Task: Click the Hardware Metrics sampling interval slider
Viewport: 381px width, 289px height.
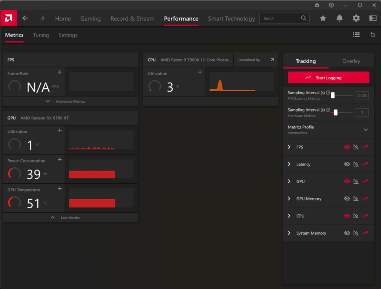Action: click(342, 113)
